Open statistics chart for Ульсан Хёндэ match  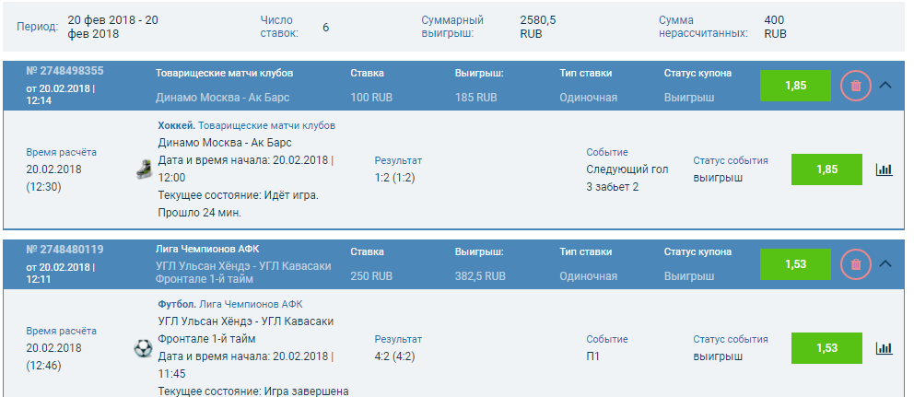pyautogui.click(x=885, y=348)
